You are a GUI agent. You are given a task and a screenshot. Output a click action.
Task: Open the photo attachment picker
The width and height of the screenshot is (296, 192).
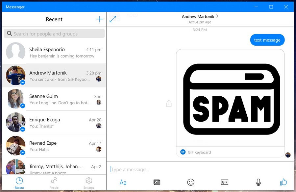tap(157, 182)
